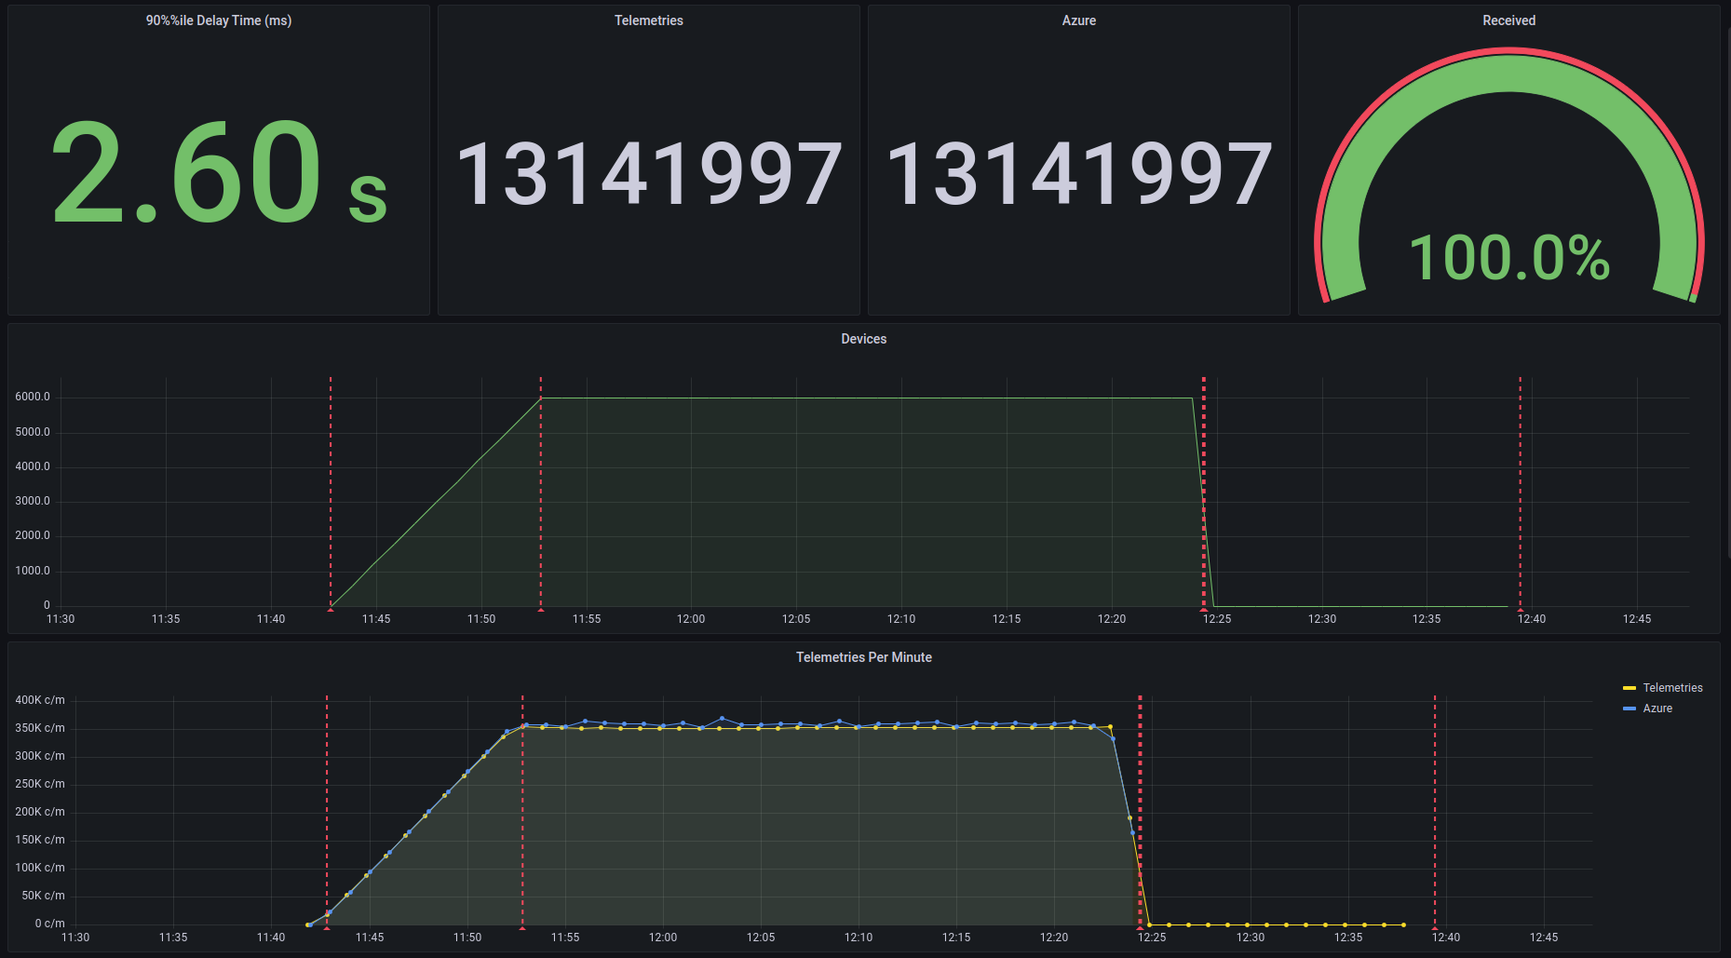Click the 2.60 s delay value
The image size is (1731, 958).
coord(219,173)
